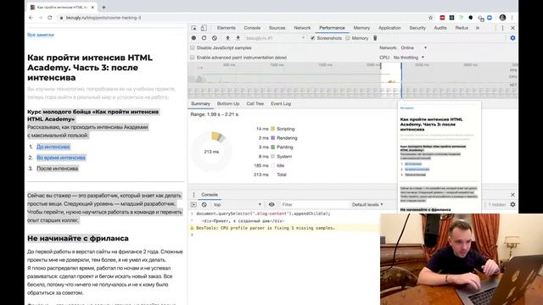The image size is (543, 305).
Task: Open the Application tab
Action: [389, 28]
